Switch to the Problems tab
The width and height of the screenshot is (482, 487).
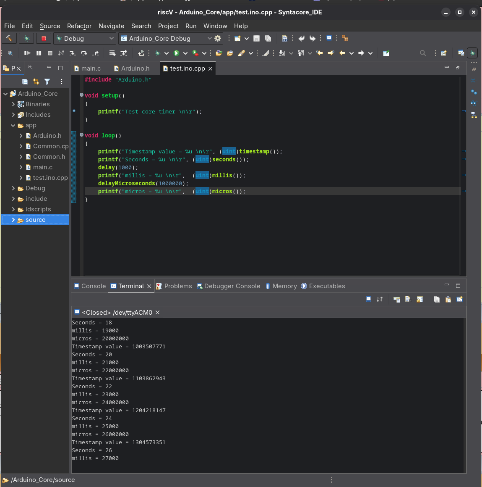[174, 286]
